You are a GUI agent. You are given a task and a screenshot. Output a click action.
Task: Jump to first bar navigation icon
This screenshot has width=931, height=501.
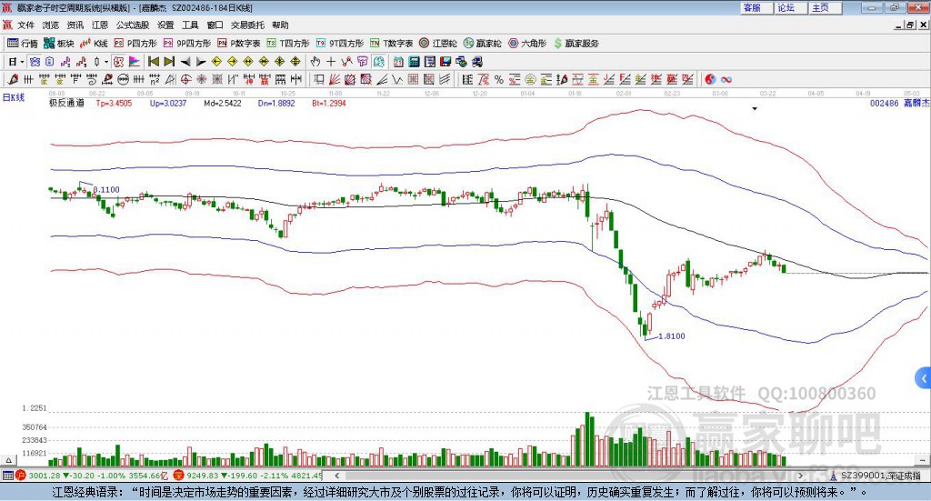[x=153, y=62]
